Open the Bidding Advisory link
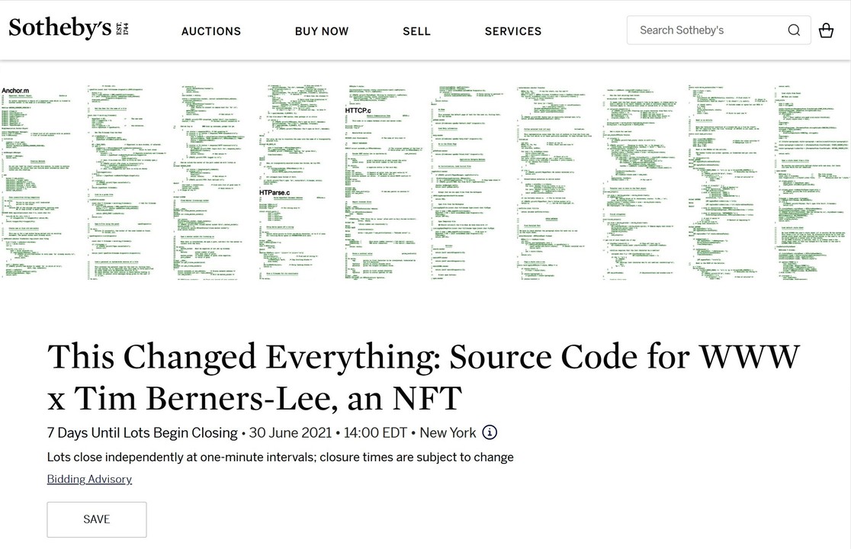 (89, 479)
